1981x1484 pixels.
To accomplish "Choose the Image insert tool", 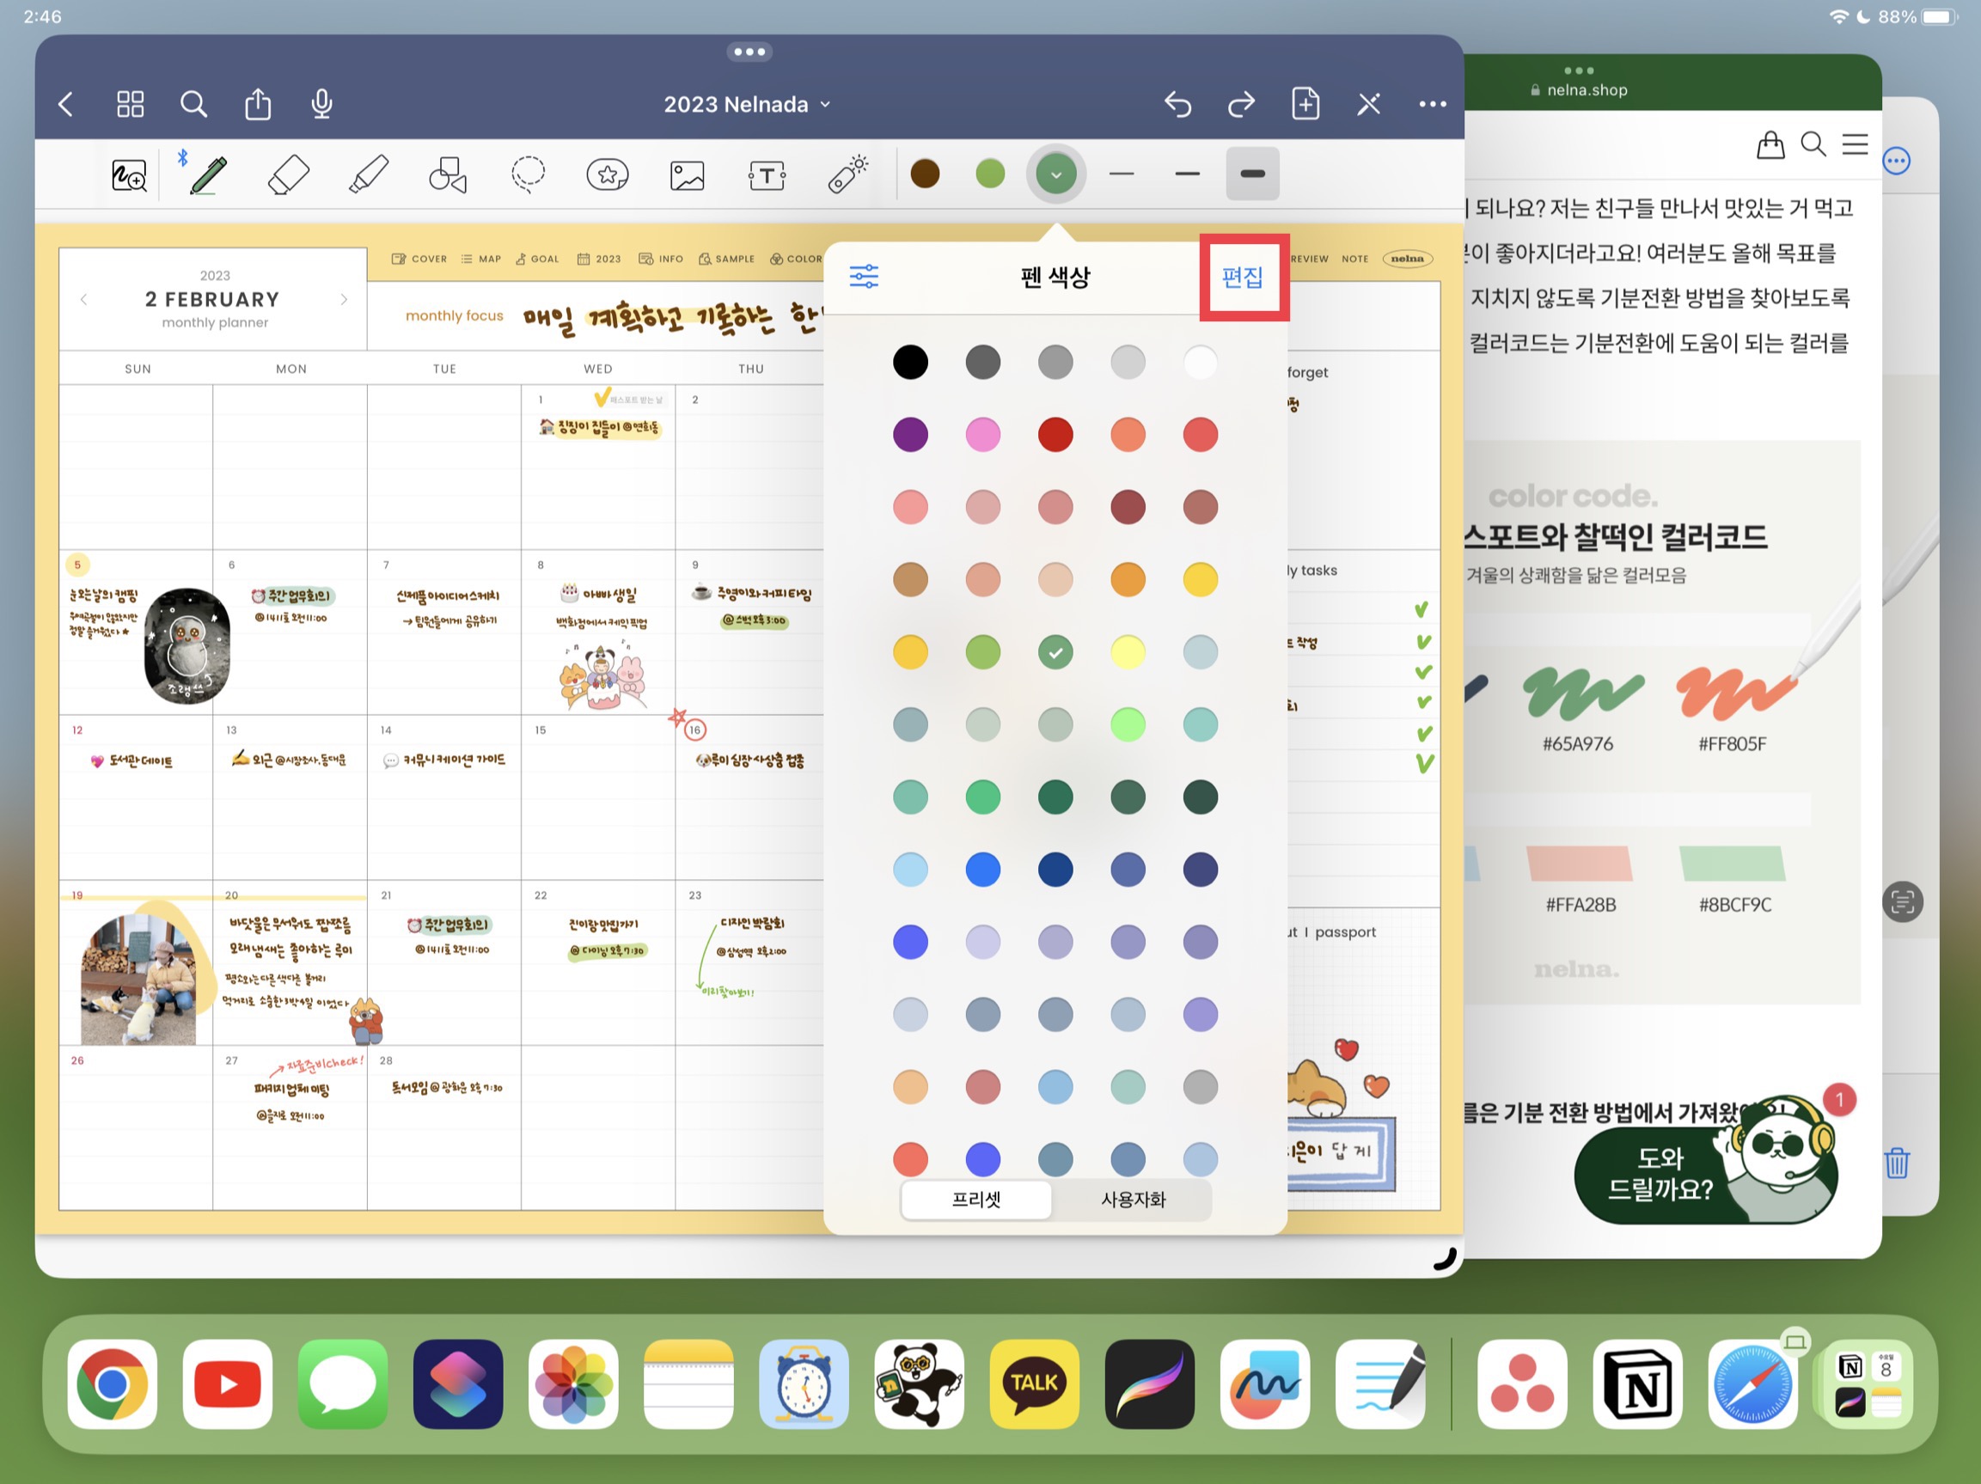I will 687,175.
